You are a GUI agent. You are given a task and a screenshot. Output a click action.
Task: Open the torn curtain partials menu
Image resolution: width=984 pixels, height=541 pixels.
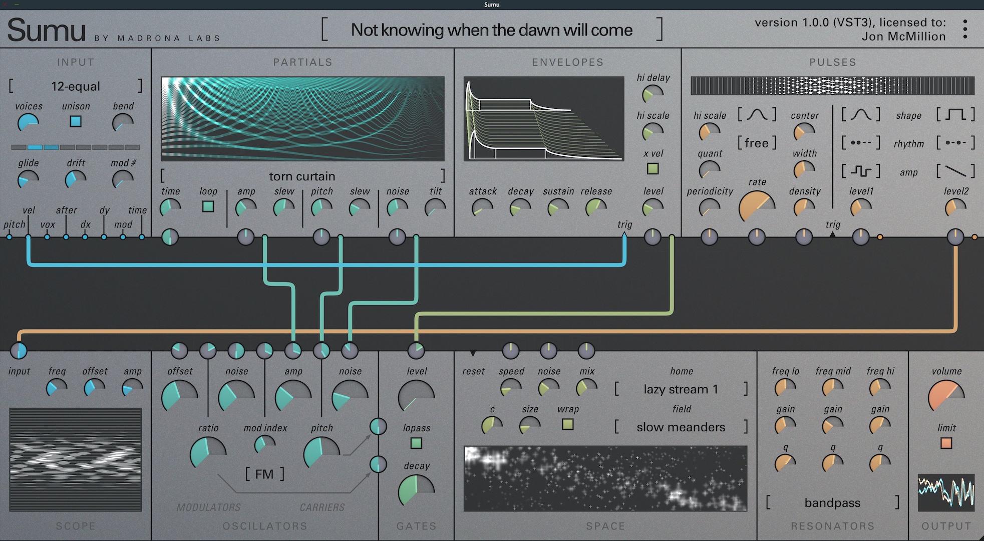point(302,176)
